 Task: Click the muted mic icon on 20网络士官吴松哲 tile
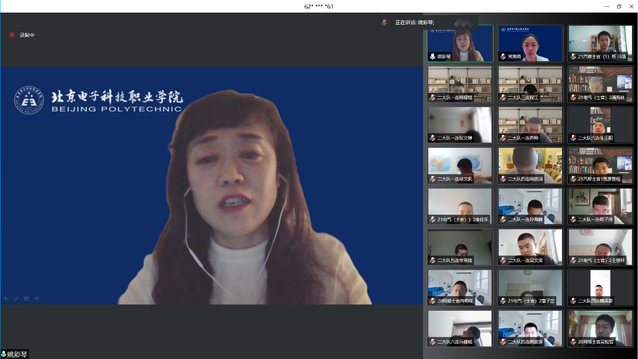(x=573, y=341)
